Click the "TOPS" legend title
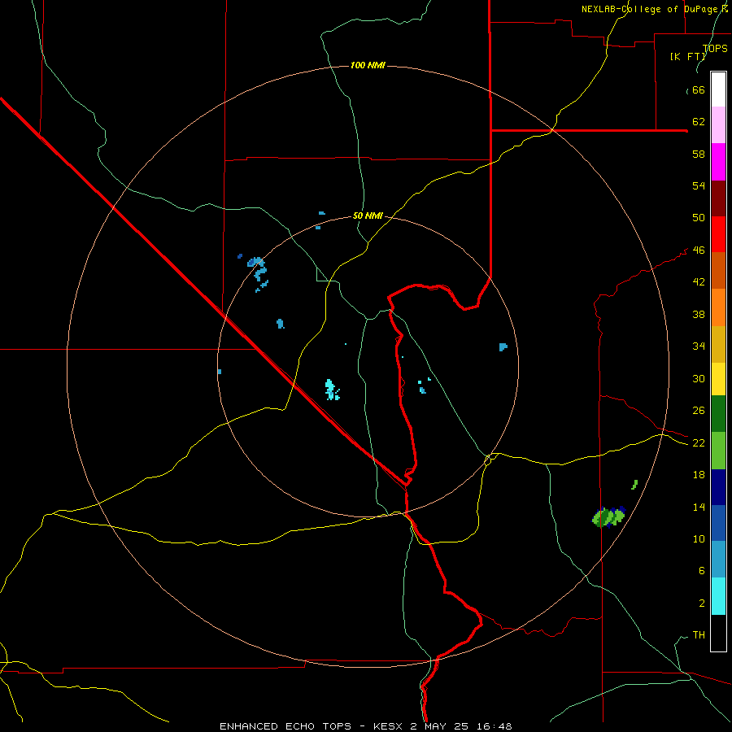Screen dimensions: 732x732 click(x=715, y=49)
